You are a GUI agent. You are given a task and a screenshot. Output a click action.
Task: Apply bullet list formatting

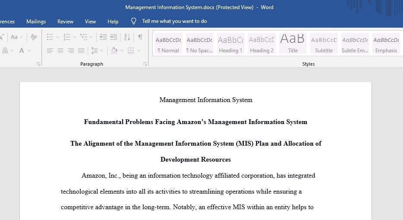click(50, 37)
